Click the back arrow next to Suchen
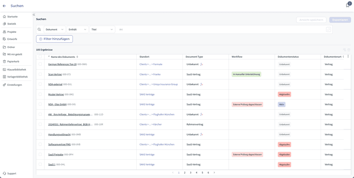Screen dimensions: 354x178 click(4, 6)
